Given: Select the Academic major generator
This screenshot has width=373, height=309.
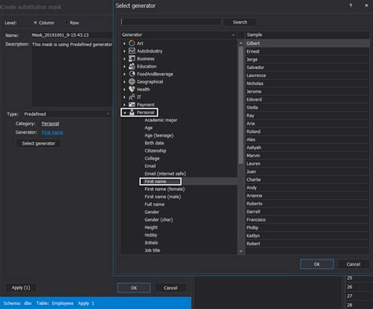Looking at the screenshot, I should click(x=161, y=120).
